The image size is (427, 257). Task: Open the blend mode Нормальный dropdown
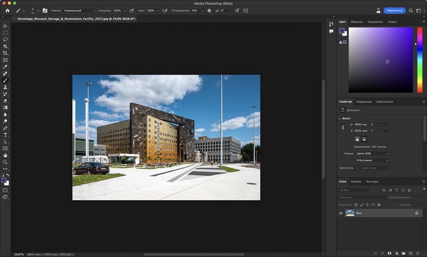click(80, 11)
